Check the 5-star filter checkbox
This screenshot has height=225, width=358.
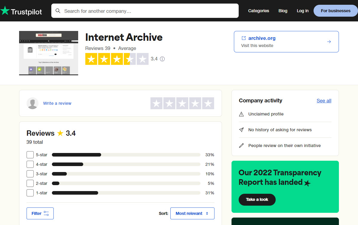coord(30,155)
